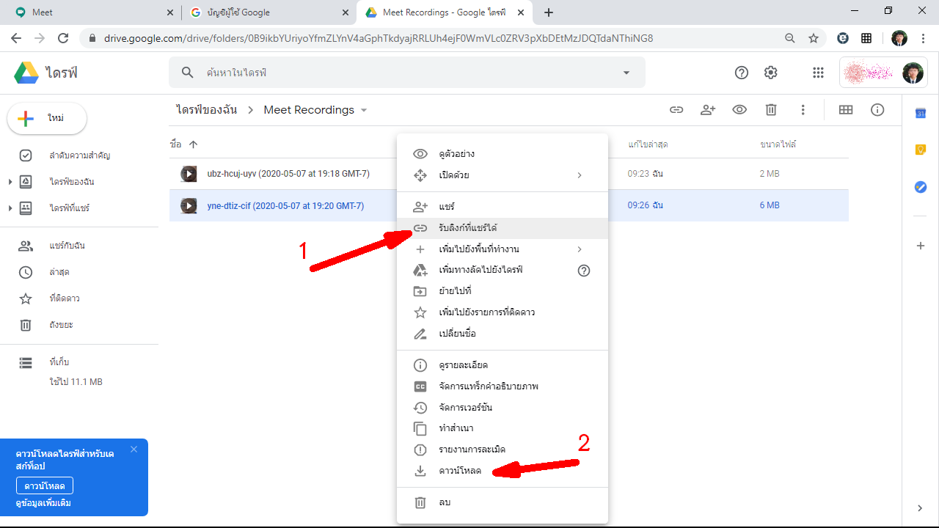Screen dimensions: 939x528
Task: Click the get link icon in toolbar
Action: pos(676,110)
